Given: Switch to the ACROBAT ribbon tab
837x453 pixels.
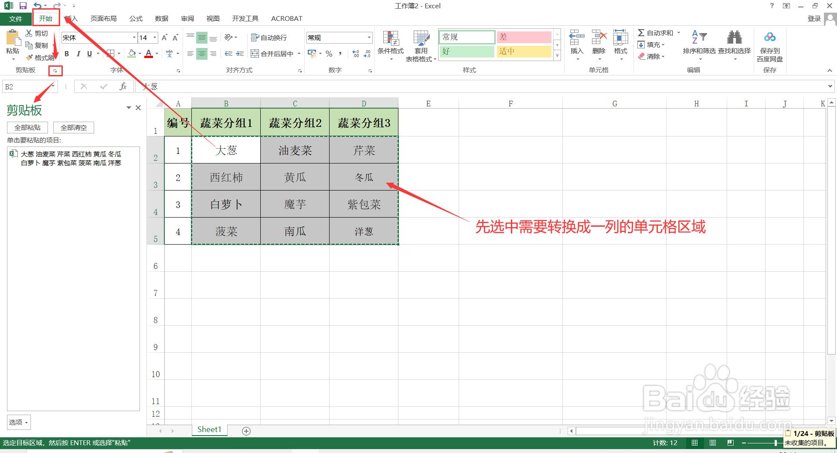Looking at the screenshot, I should click(286, 18).
